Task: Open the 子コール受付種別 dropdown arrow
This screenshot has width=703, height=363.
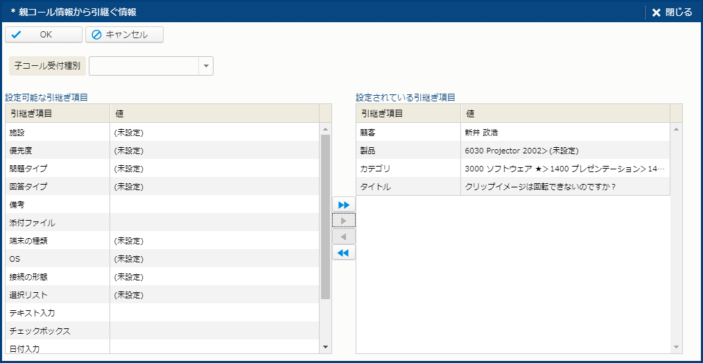Action: 206,66
